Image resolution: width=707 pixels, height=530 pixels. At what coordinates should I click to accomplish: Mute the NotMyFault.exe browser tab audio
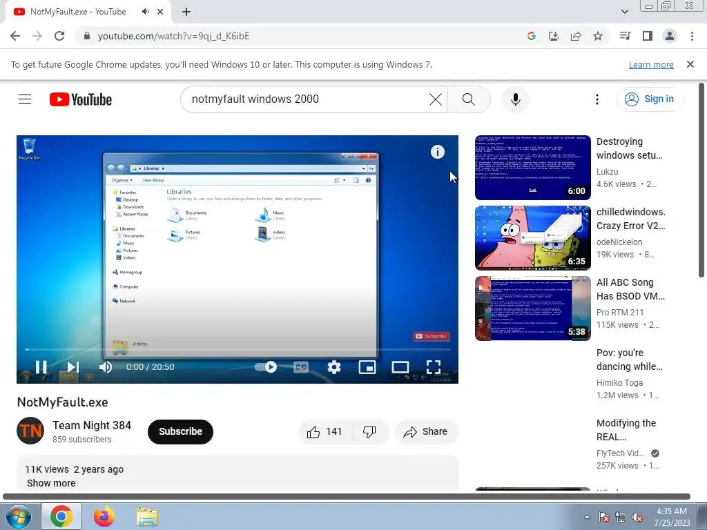click(x=145, y=12)
